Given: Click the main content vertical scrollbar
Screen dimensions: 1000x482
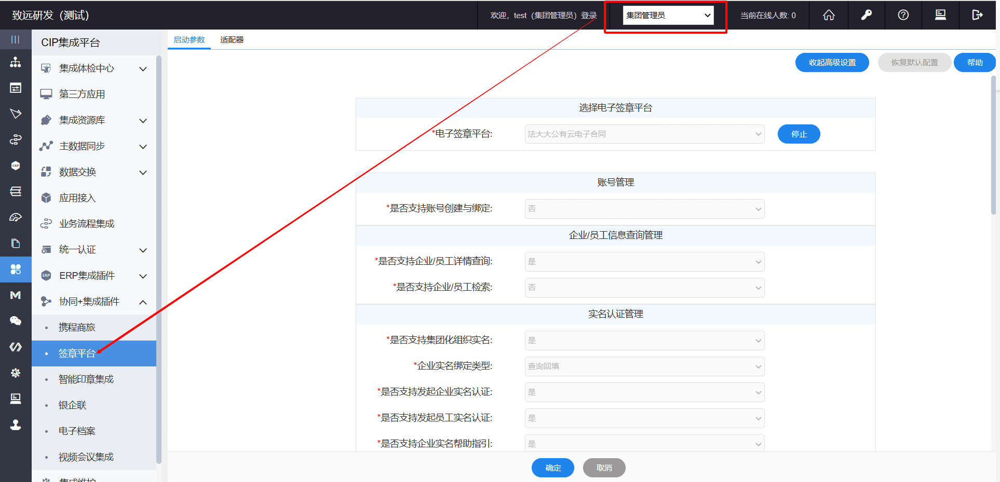Looking at the screenshot, I should [993, 145].
